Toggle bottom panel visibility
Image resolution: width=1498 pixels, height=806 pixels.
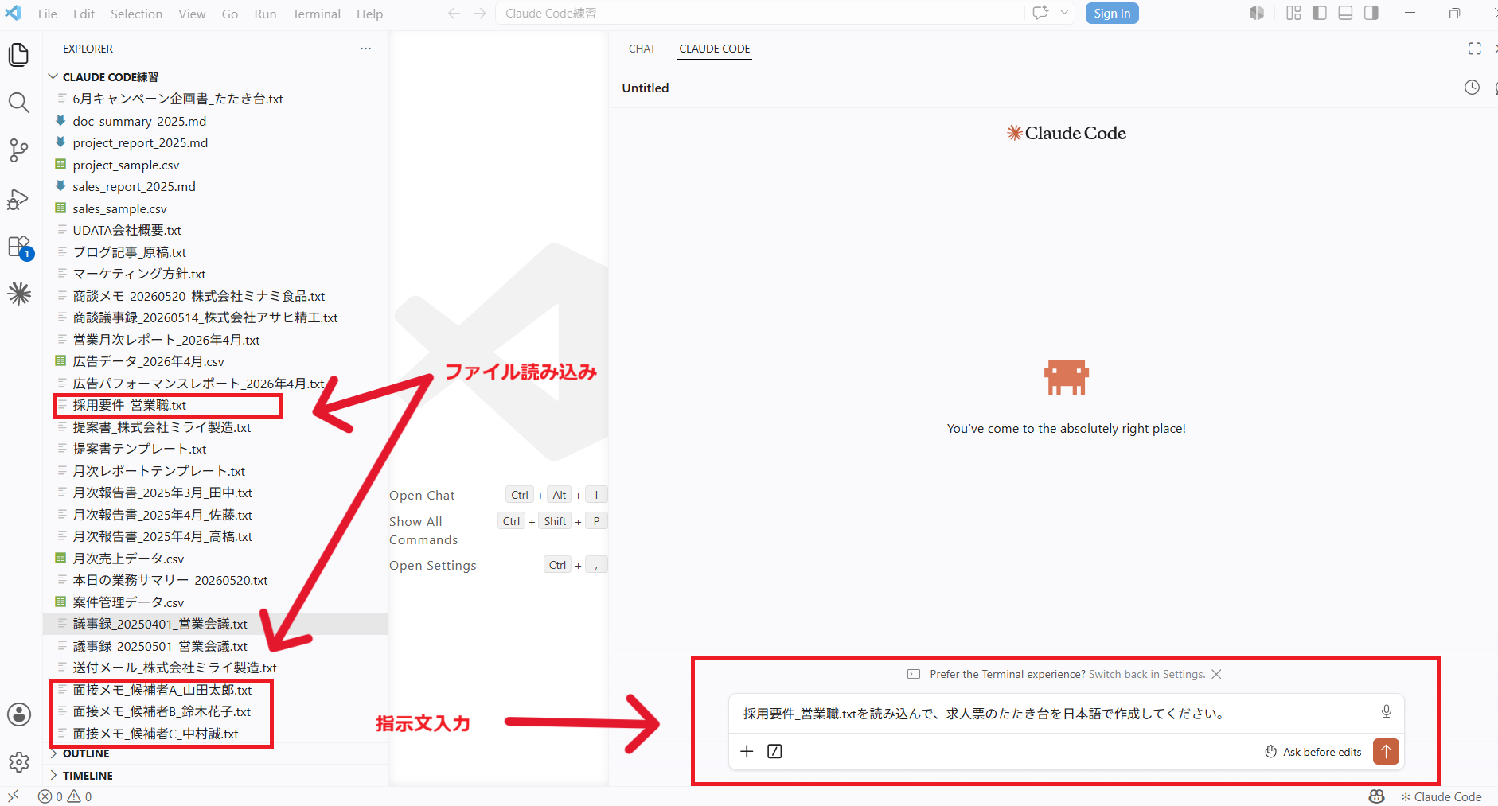click(x=1345, y=13)
